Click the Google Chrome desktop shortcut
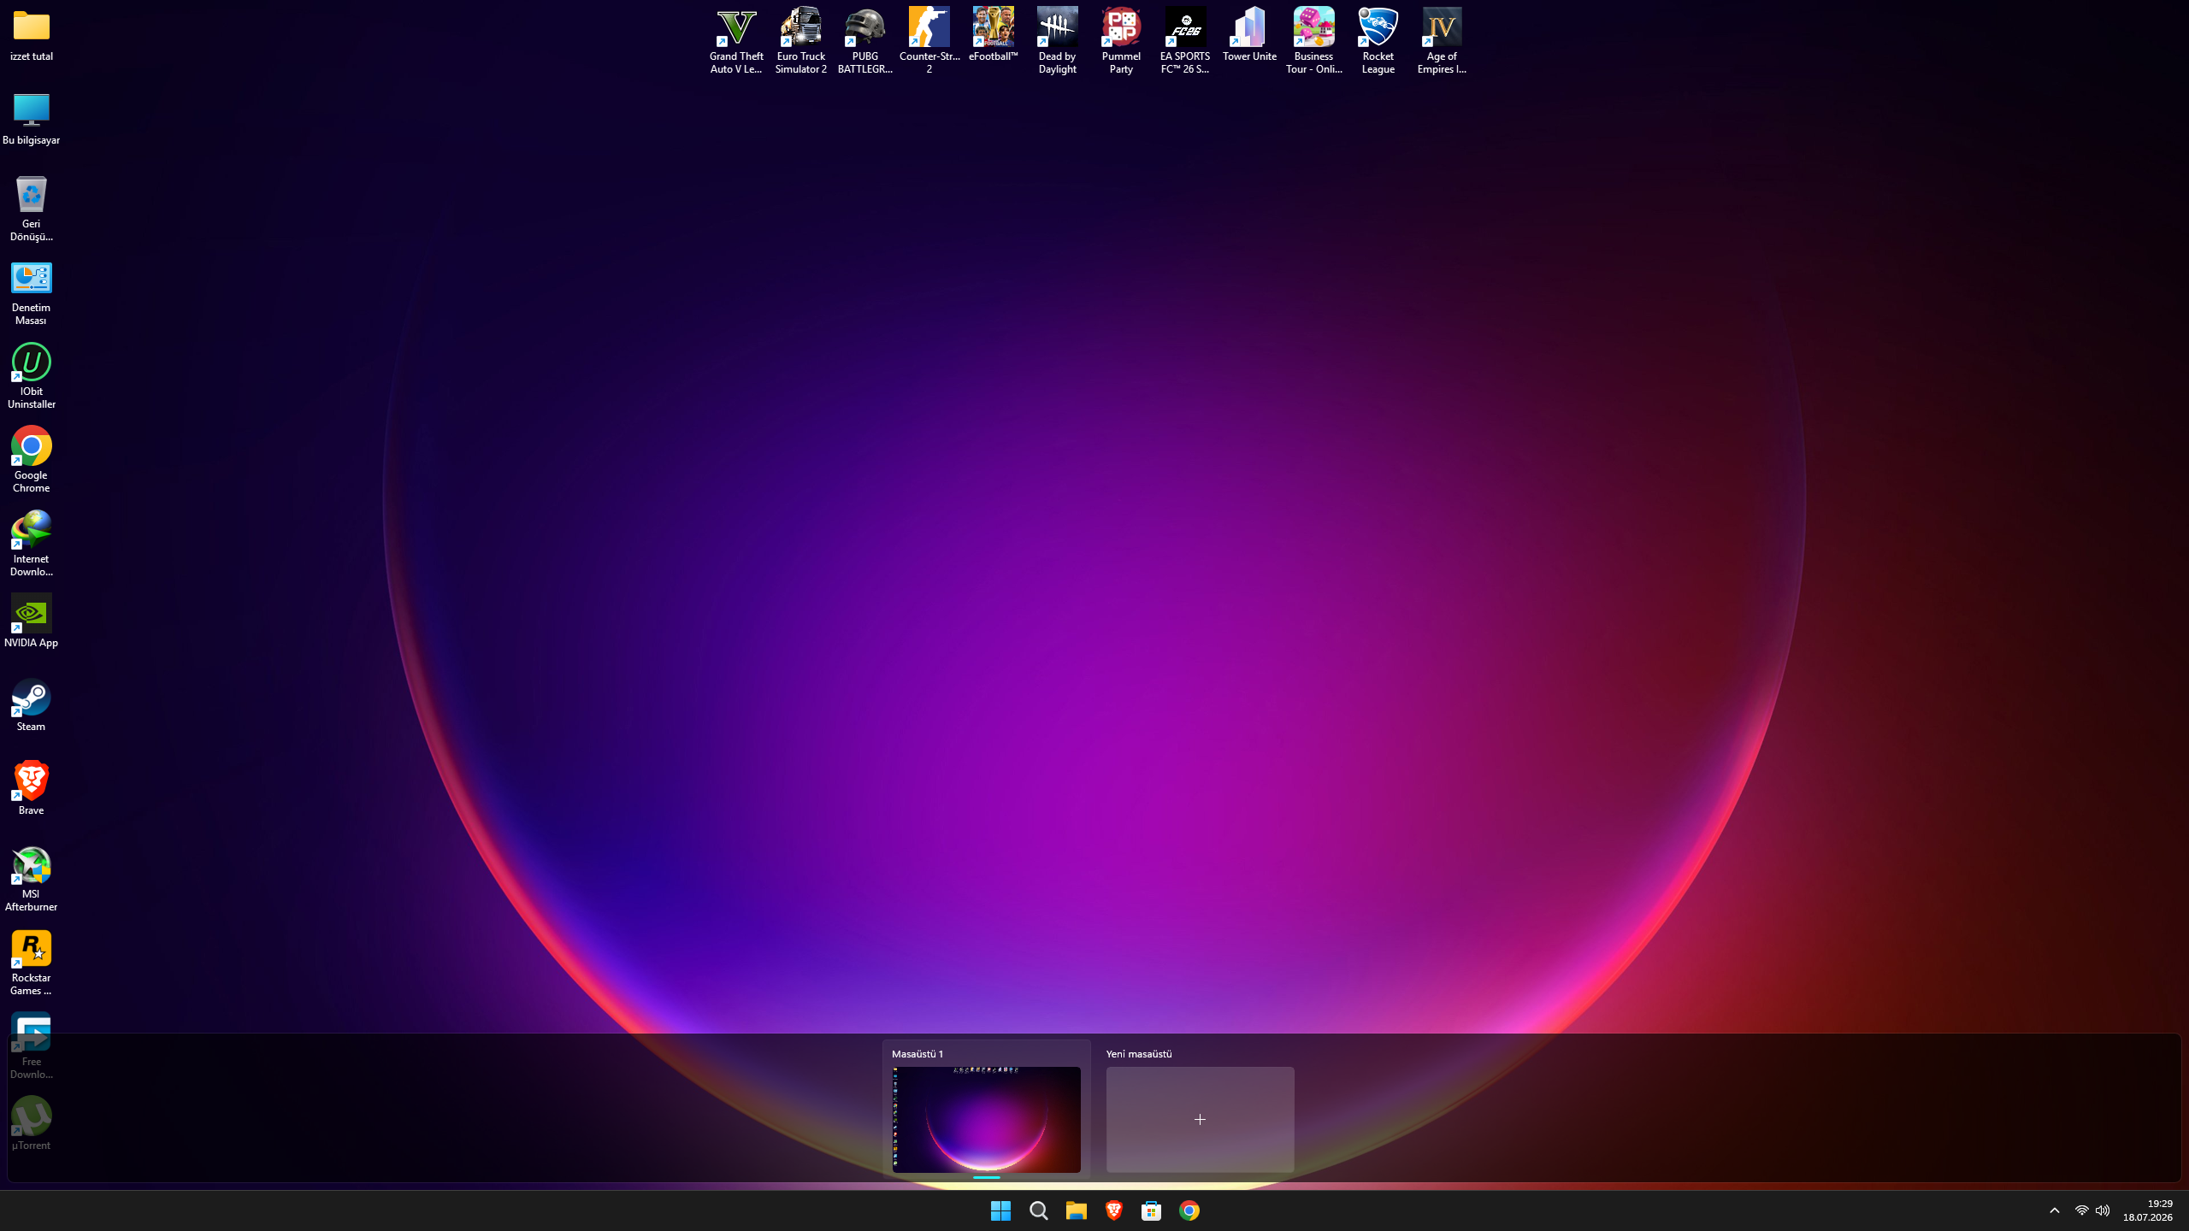This screenshot has height=1231, width=2189. click(x=32, y=460)
